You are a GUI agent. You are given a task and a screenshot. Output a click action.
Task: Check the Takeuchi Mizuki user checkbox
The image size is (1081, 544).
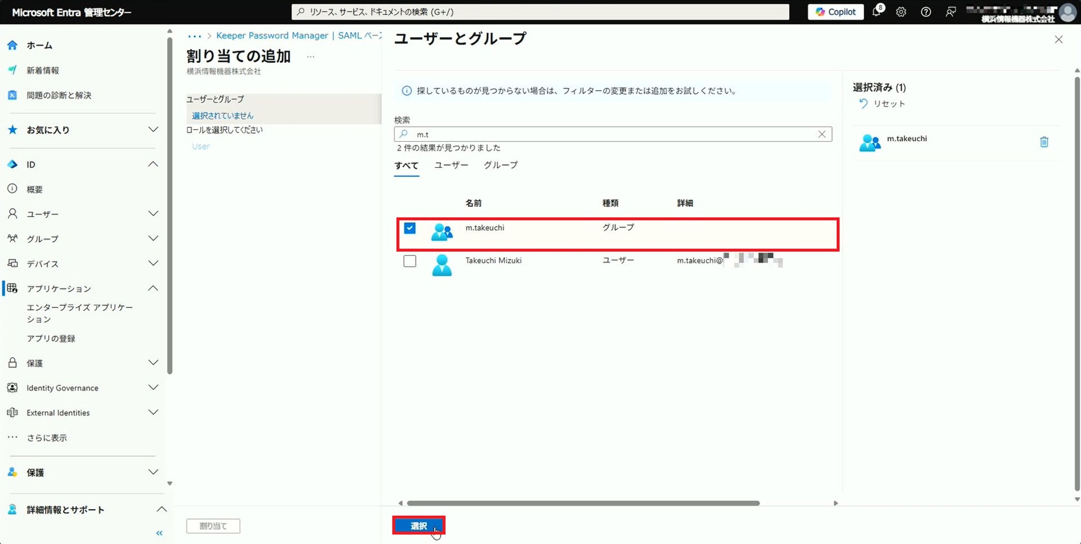pyautogui.click(x=410, y=262)
